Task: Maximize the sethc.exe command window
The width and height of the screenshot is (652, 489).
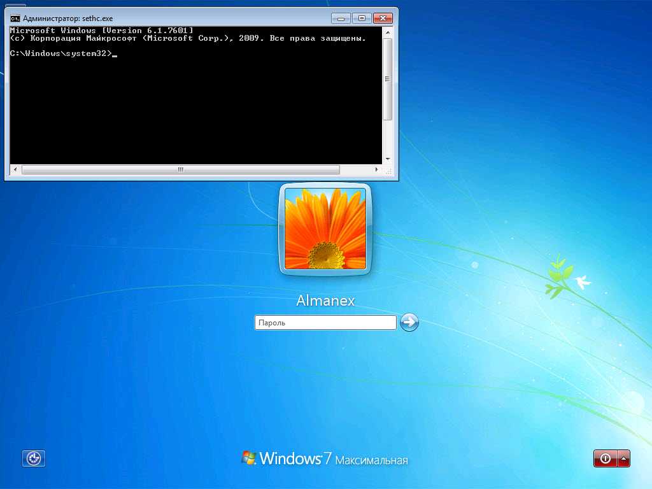Action: [x=362, y=18]
